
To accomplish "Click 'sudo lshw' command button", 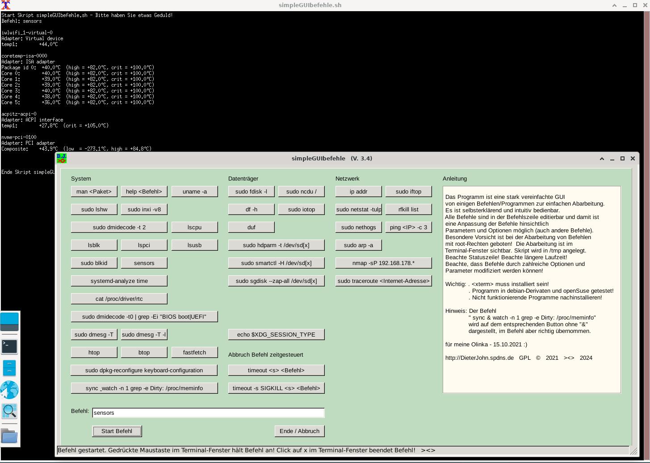I will pyautogui.click(x=94, y=209).
